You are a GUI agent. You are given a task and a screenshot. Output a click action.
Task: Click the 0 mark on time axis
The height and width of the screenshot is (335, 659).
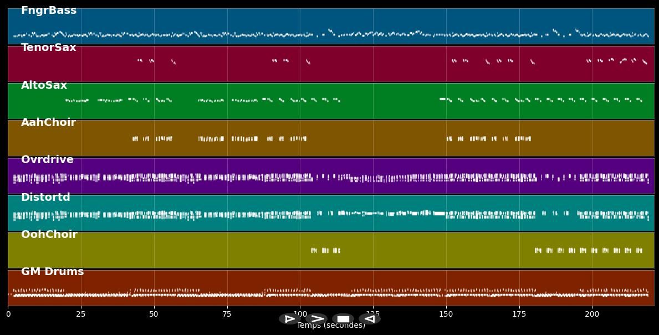tap(8, 314)
